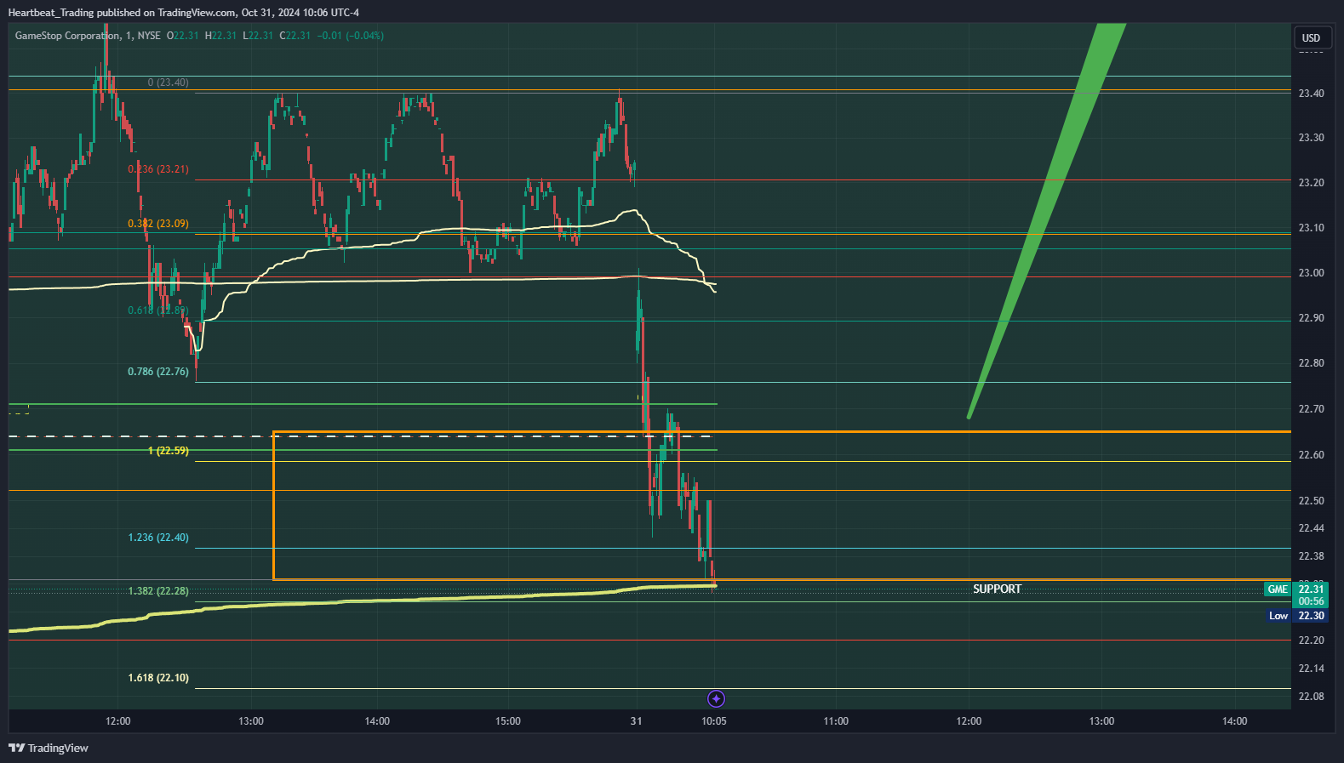
Task: Select the high value H22.31 in legend
Action: (x=220, y=36)
